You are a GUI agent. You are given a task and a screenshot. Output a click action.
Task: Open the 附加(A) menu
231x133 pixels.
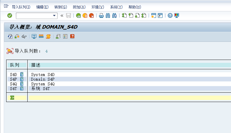click(79, 7)
